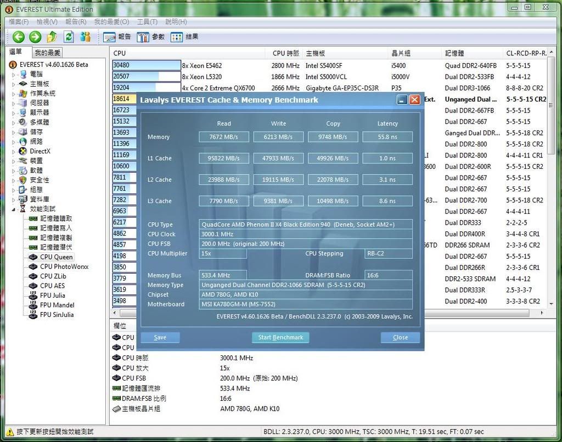The height and width of the screenshot is (442, 562).
Task: Click the Refresh toolbar icon
Action: tap(69, 37)
